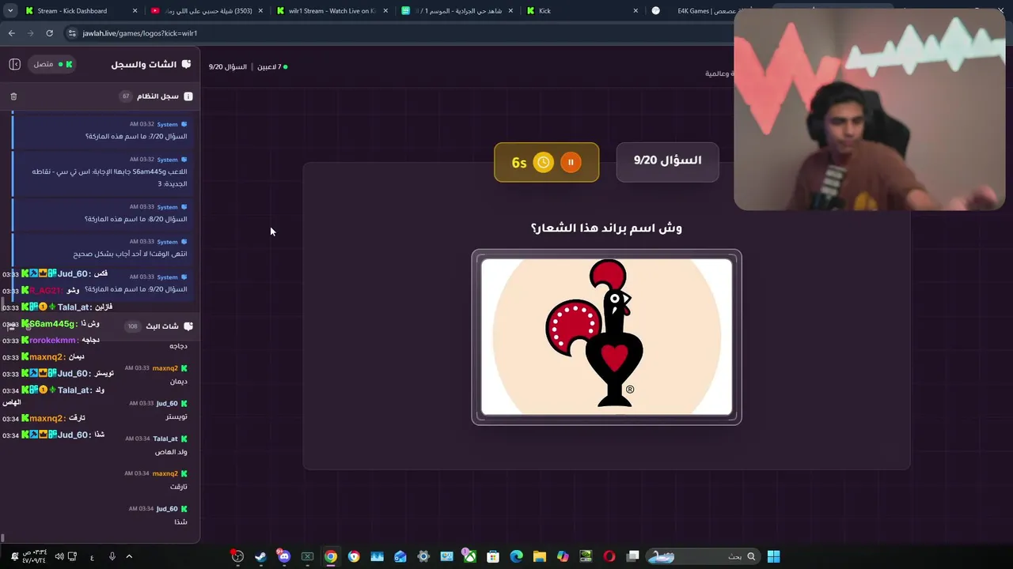
Task: Collapse the chat and log sidebar
Action: (14, 64)
